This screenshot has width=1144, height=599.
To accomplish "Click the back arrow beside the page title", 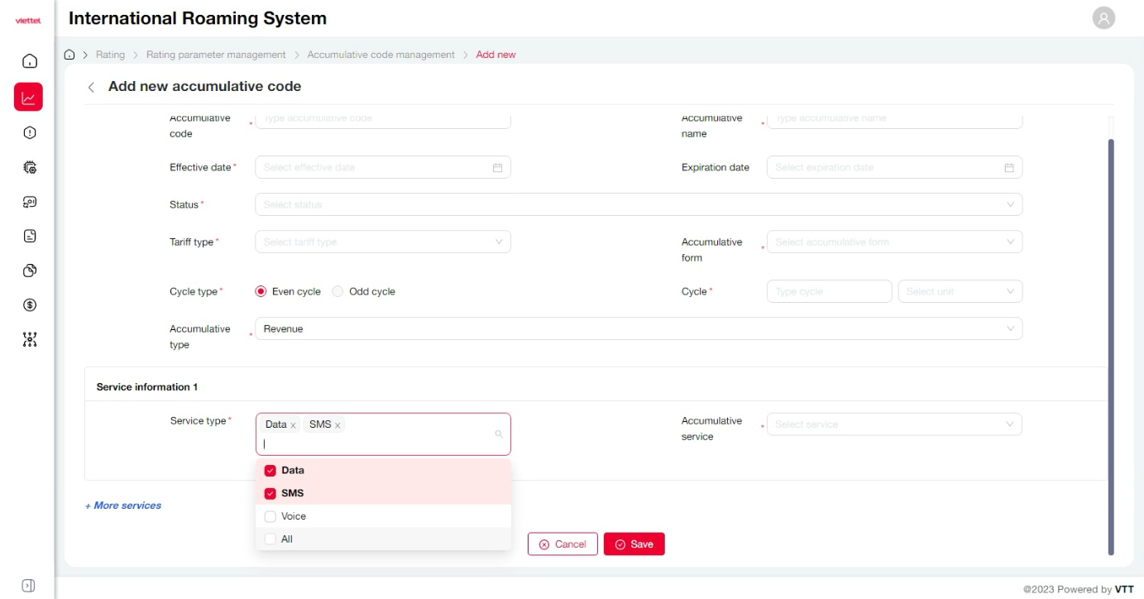I will pyautogui.click(x=91, y=87).
